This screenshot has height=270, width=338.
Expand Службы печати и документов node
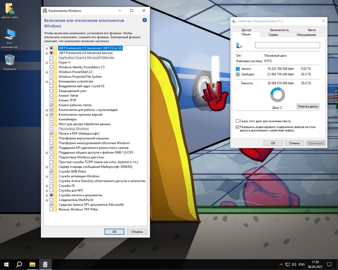coord(47,195)
